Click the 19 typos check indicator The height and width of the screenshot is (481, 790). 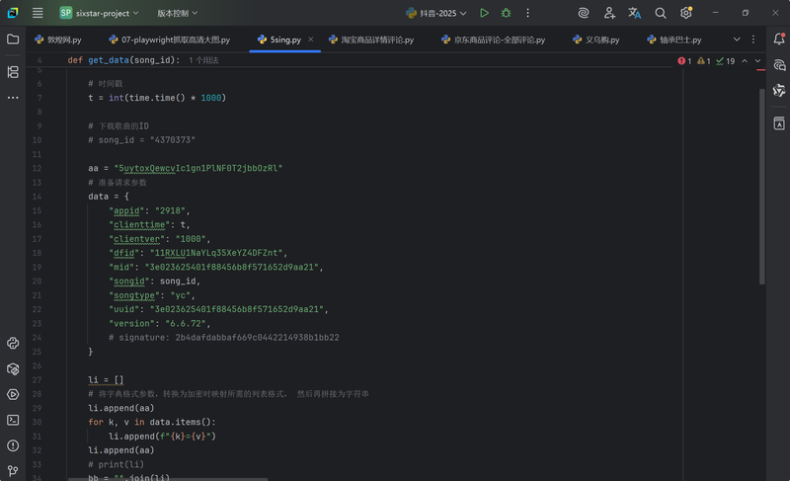[726, 61]
